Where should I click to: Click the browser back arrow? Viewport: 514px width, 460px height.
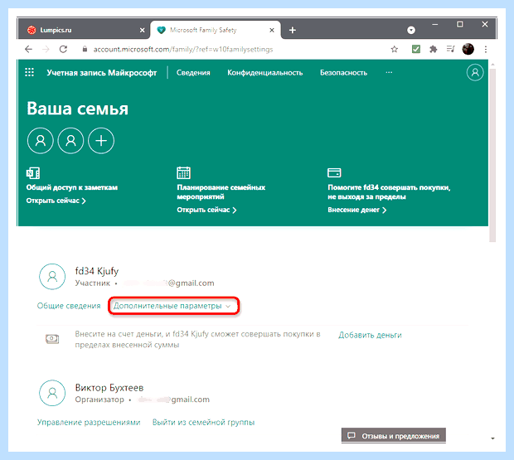(x=28, y=49)
